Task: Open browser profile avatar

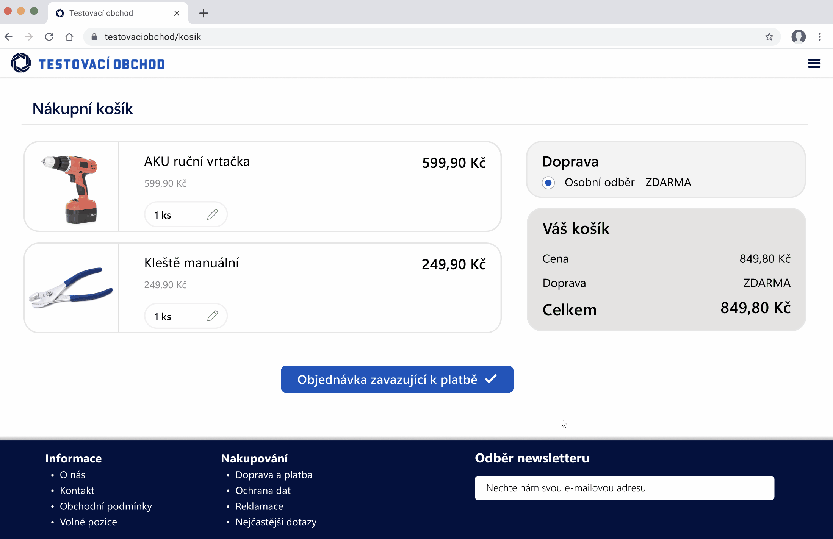Action: (799, 37)
